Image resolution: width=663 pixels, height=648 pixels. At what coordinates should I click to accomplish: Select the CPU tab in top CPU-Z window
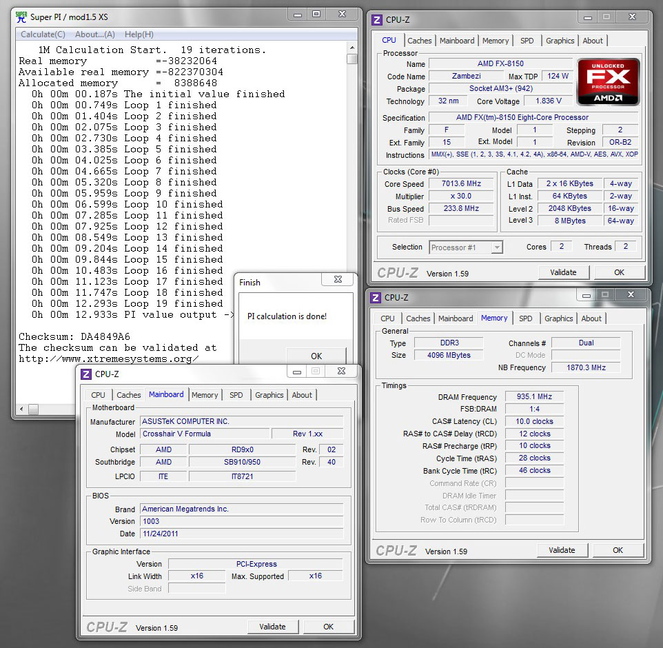pos(389,40)
